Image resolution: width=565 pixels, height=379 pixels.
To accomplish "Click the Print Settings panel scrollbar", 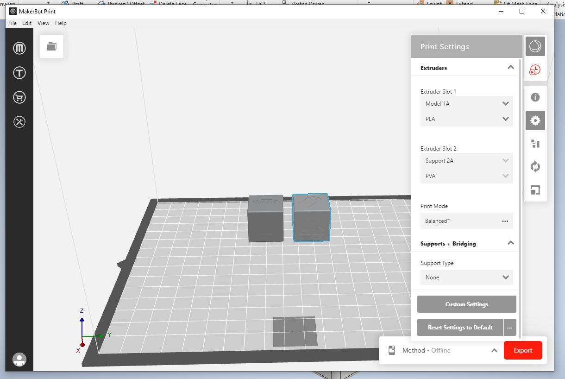I will [x=520, y=199].
